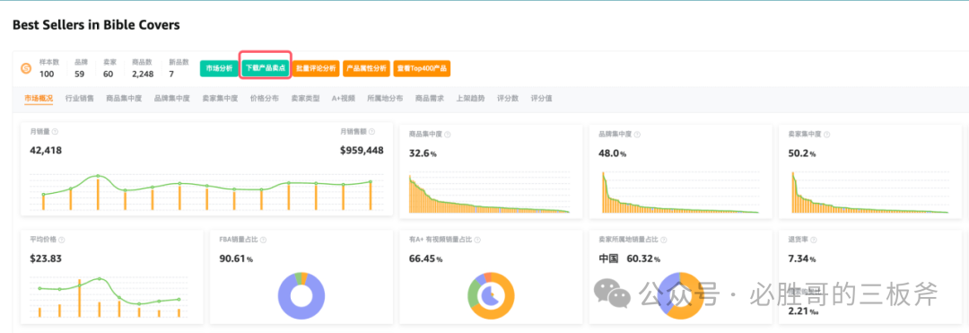
Task: Go to the 价格分布 tab
Action: pyautogui.click(x=265, y=98)
